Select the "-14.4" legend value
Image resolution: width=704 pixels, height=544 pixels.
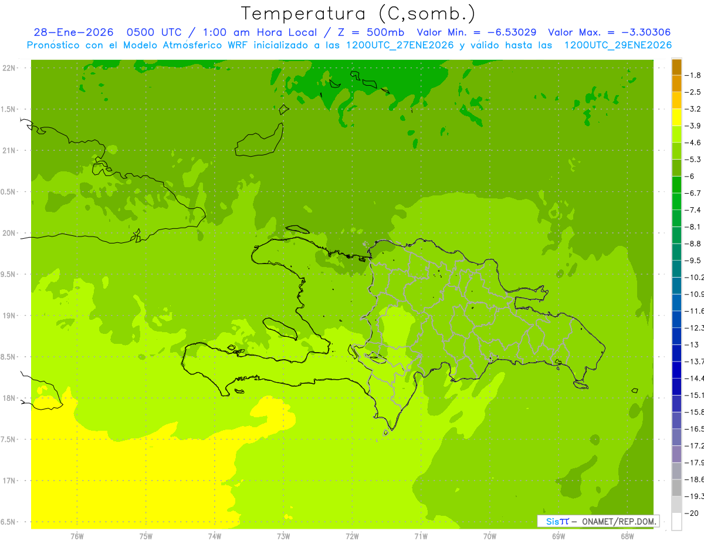(x=694, y=379)
